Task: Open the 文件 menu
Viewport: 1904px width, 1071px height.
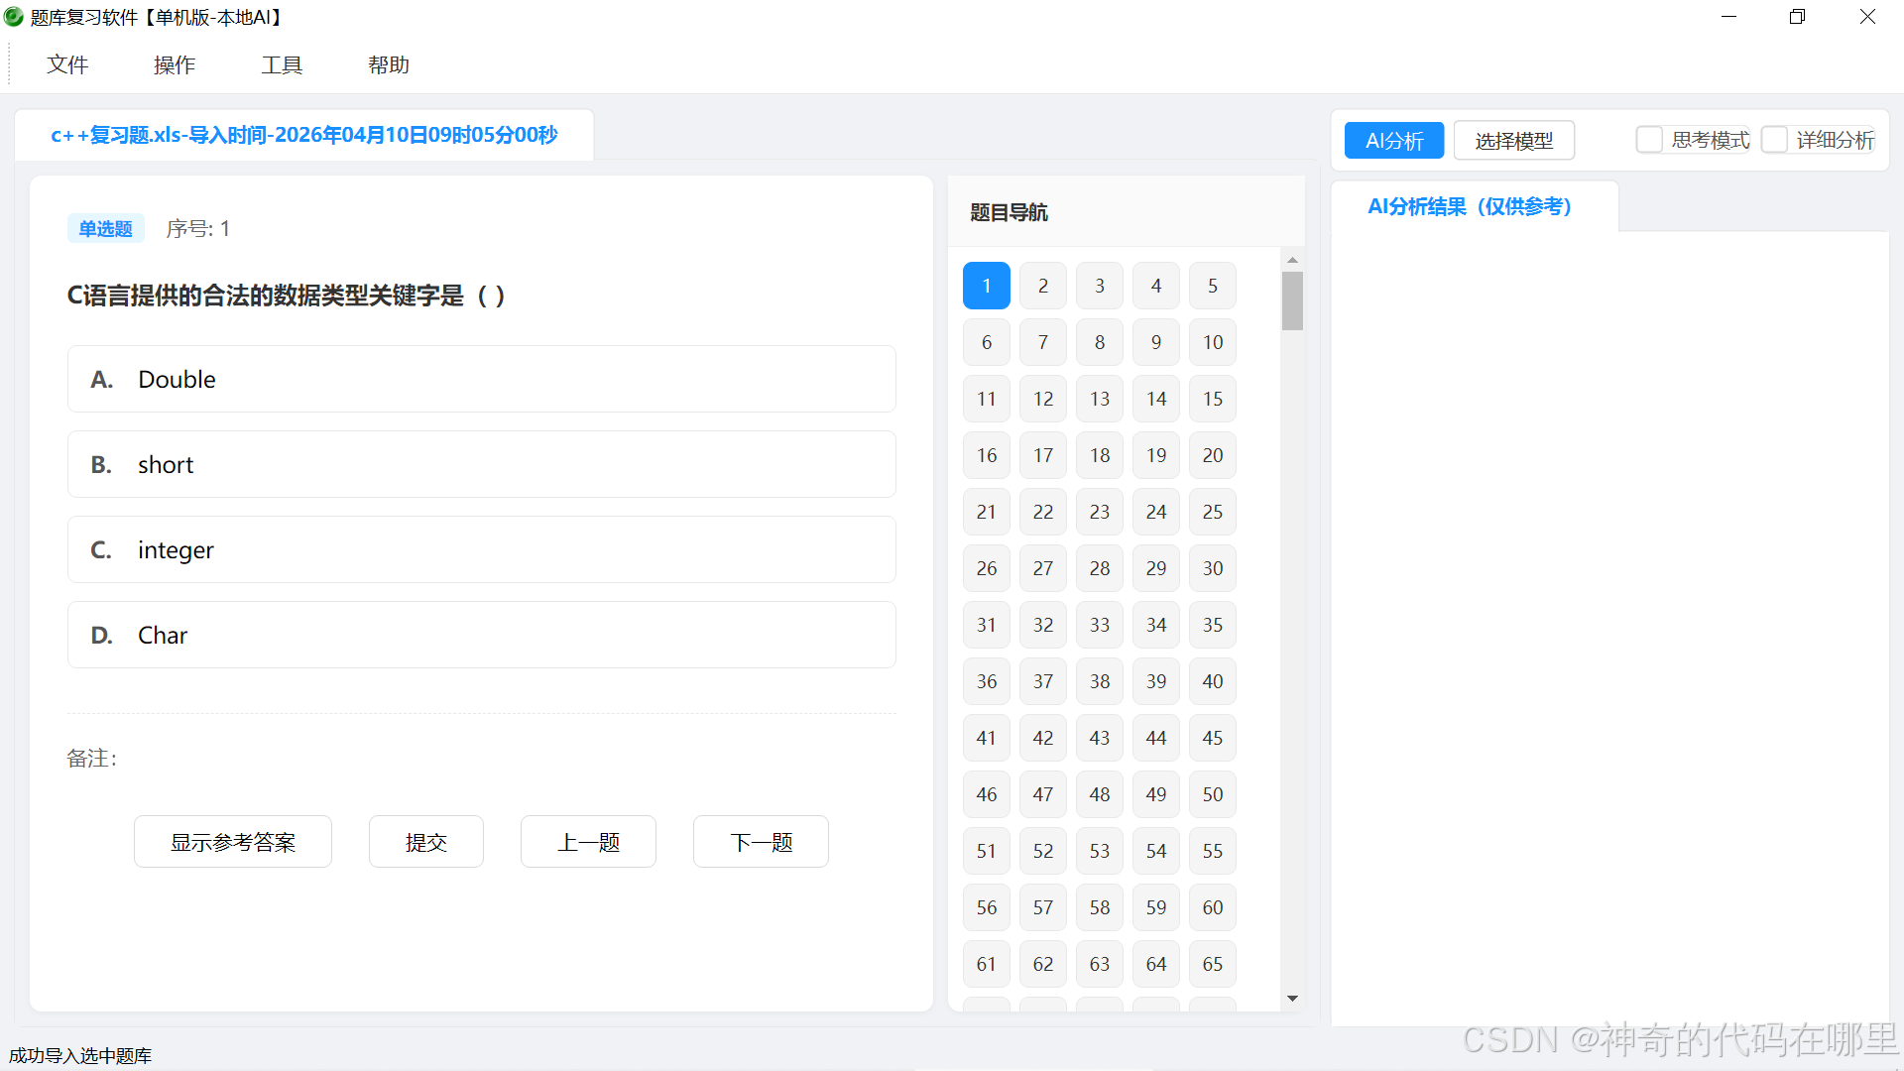Action: click(67, 64)
